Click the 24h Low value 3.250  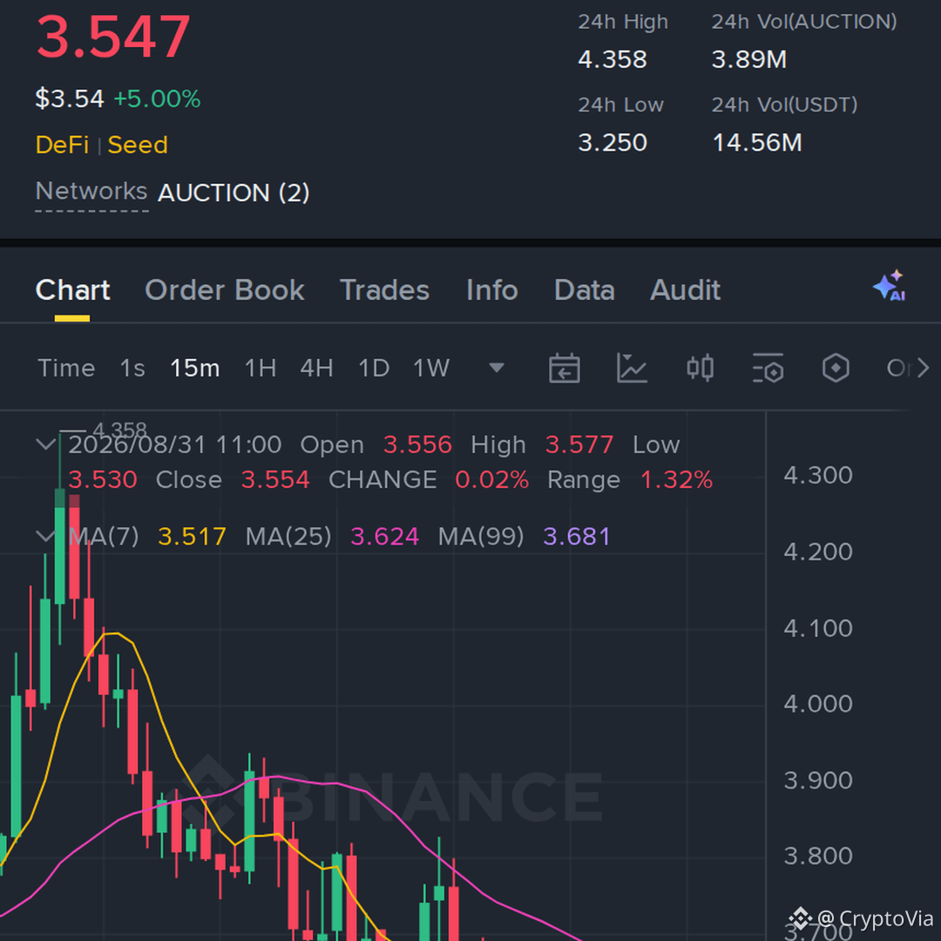coord(613,143)
